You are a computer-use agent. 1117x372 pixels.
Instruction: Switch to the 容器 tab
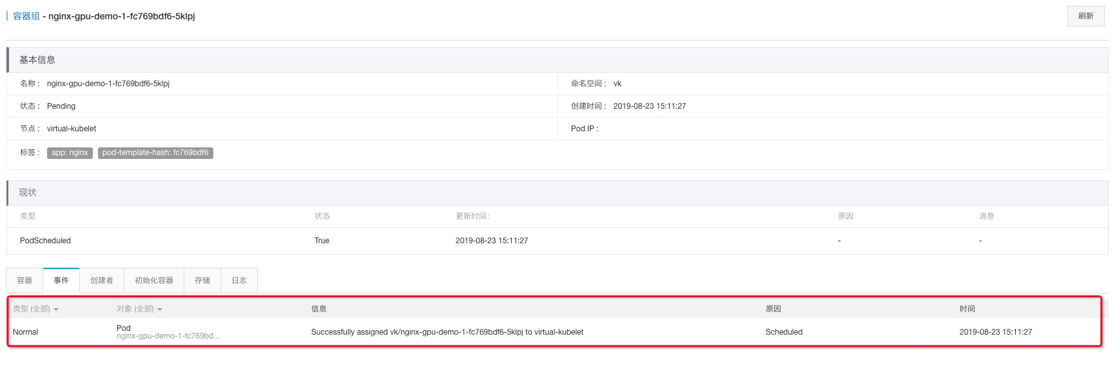(24, 281)
